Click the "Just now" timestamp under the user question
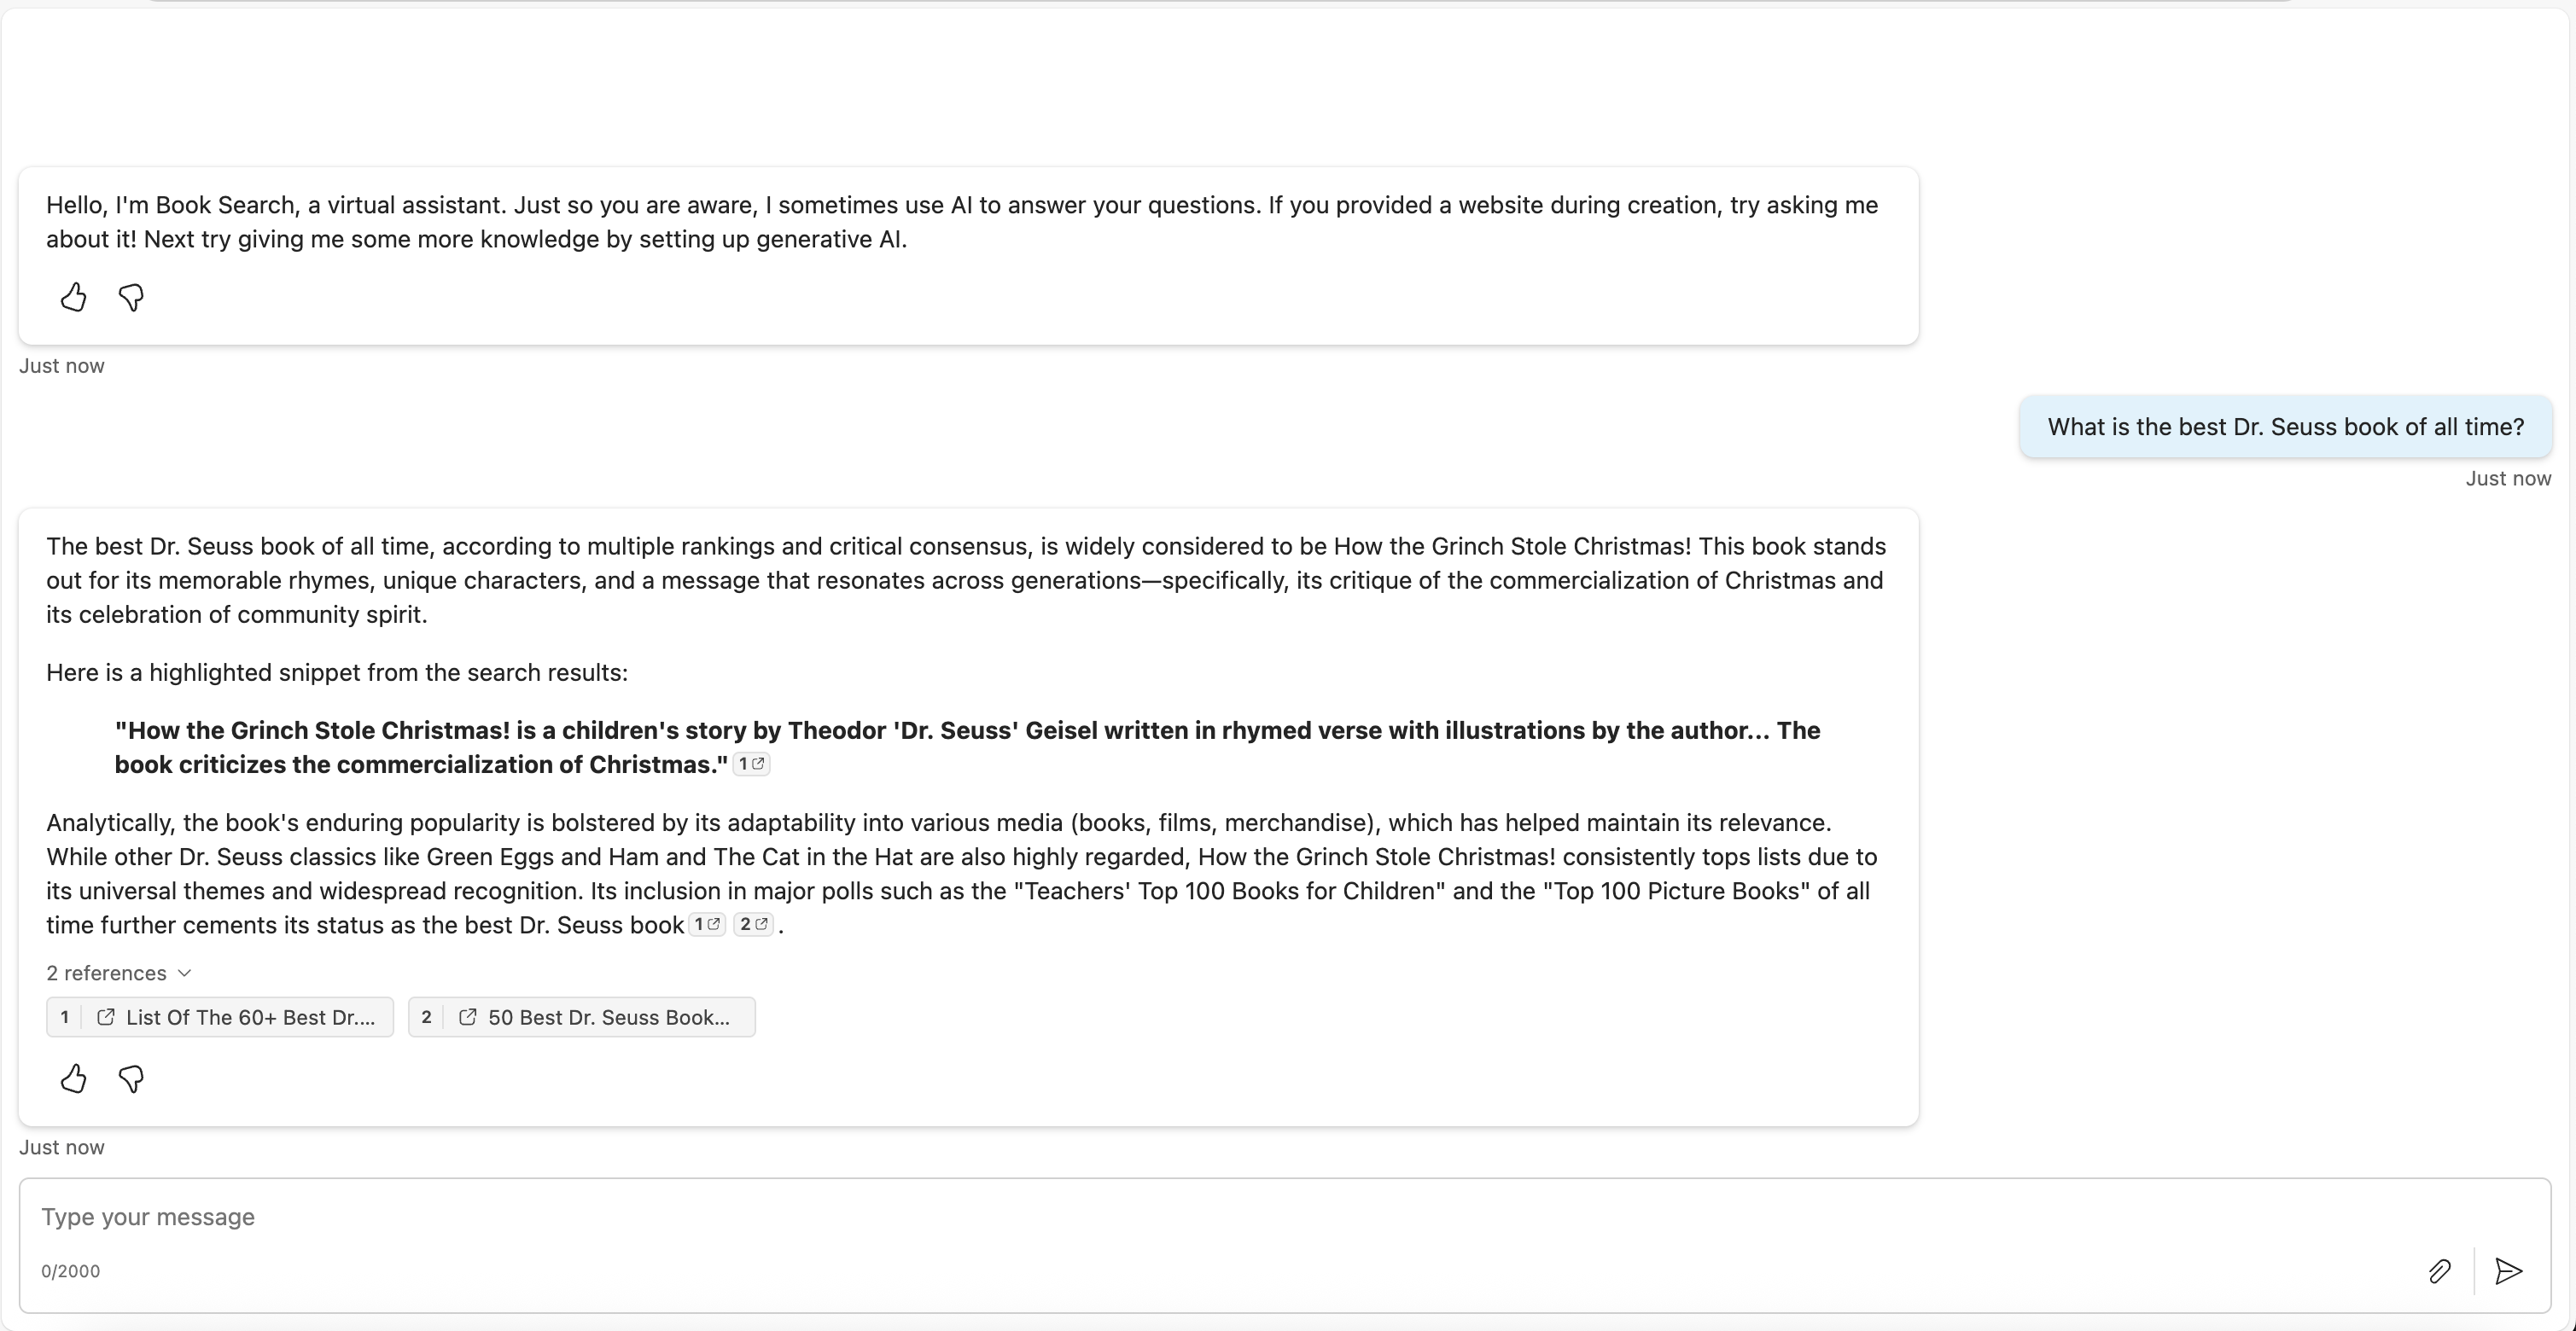The width and height of the screenshot is (2576, 1331). pyautogui.click(x=2507, y=479)
